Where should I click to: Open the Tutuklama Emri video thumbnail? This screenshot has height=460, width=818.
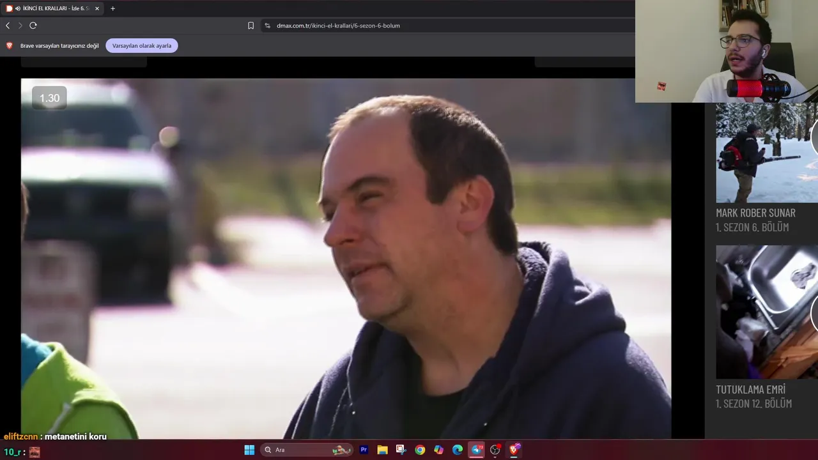767,312
